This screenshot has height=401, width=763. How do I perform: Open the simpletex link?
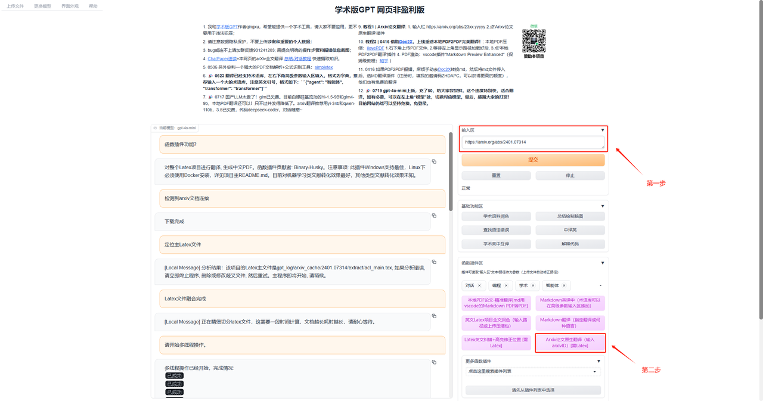coord(324,67)
